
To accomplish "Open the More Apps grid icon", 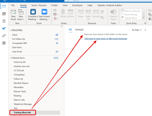I will point(4,43).
